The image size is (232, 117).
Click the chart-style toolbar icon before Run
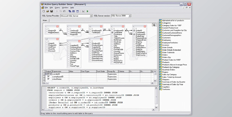coord(84,11)
